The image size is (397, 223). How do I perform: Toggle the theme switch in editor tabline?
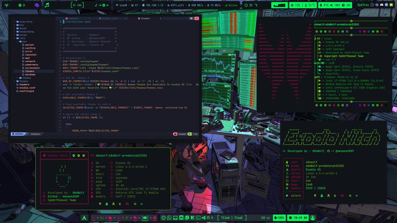[192, 19]
